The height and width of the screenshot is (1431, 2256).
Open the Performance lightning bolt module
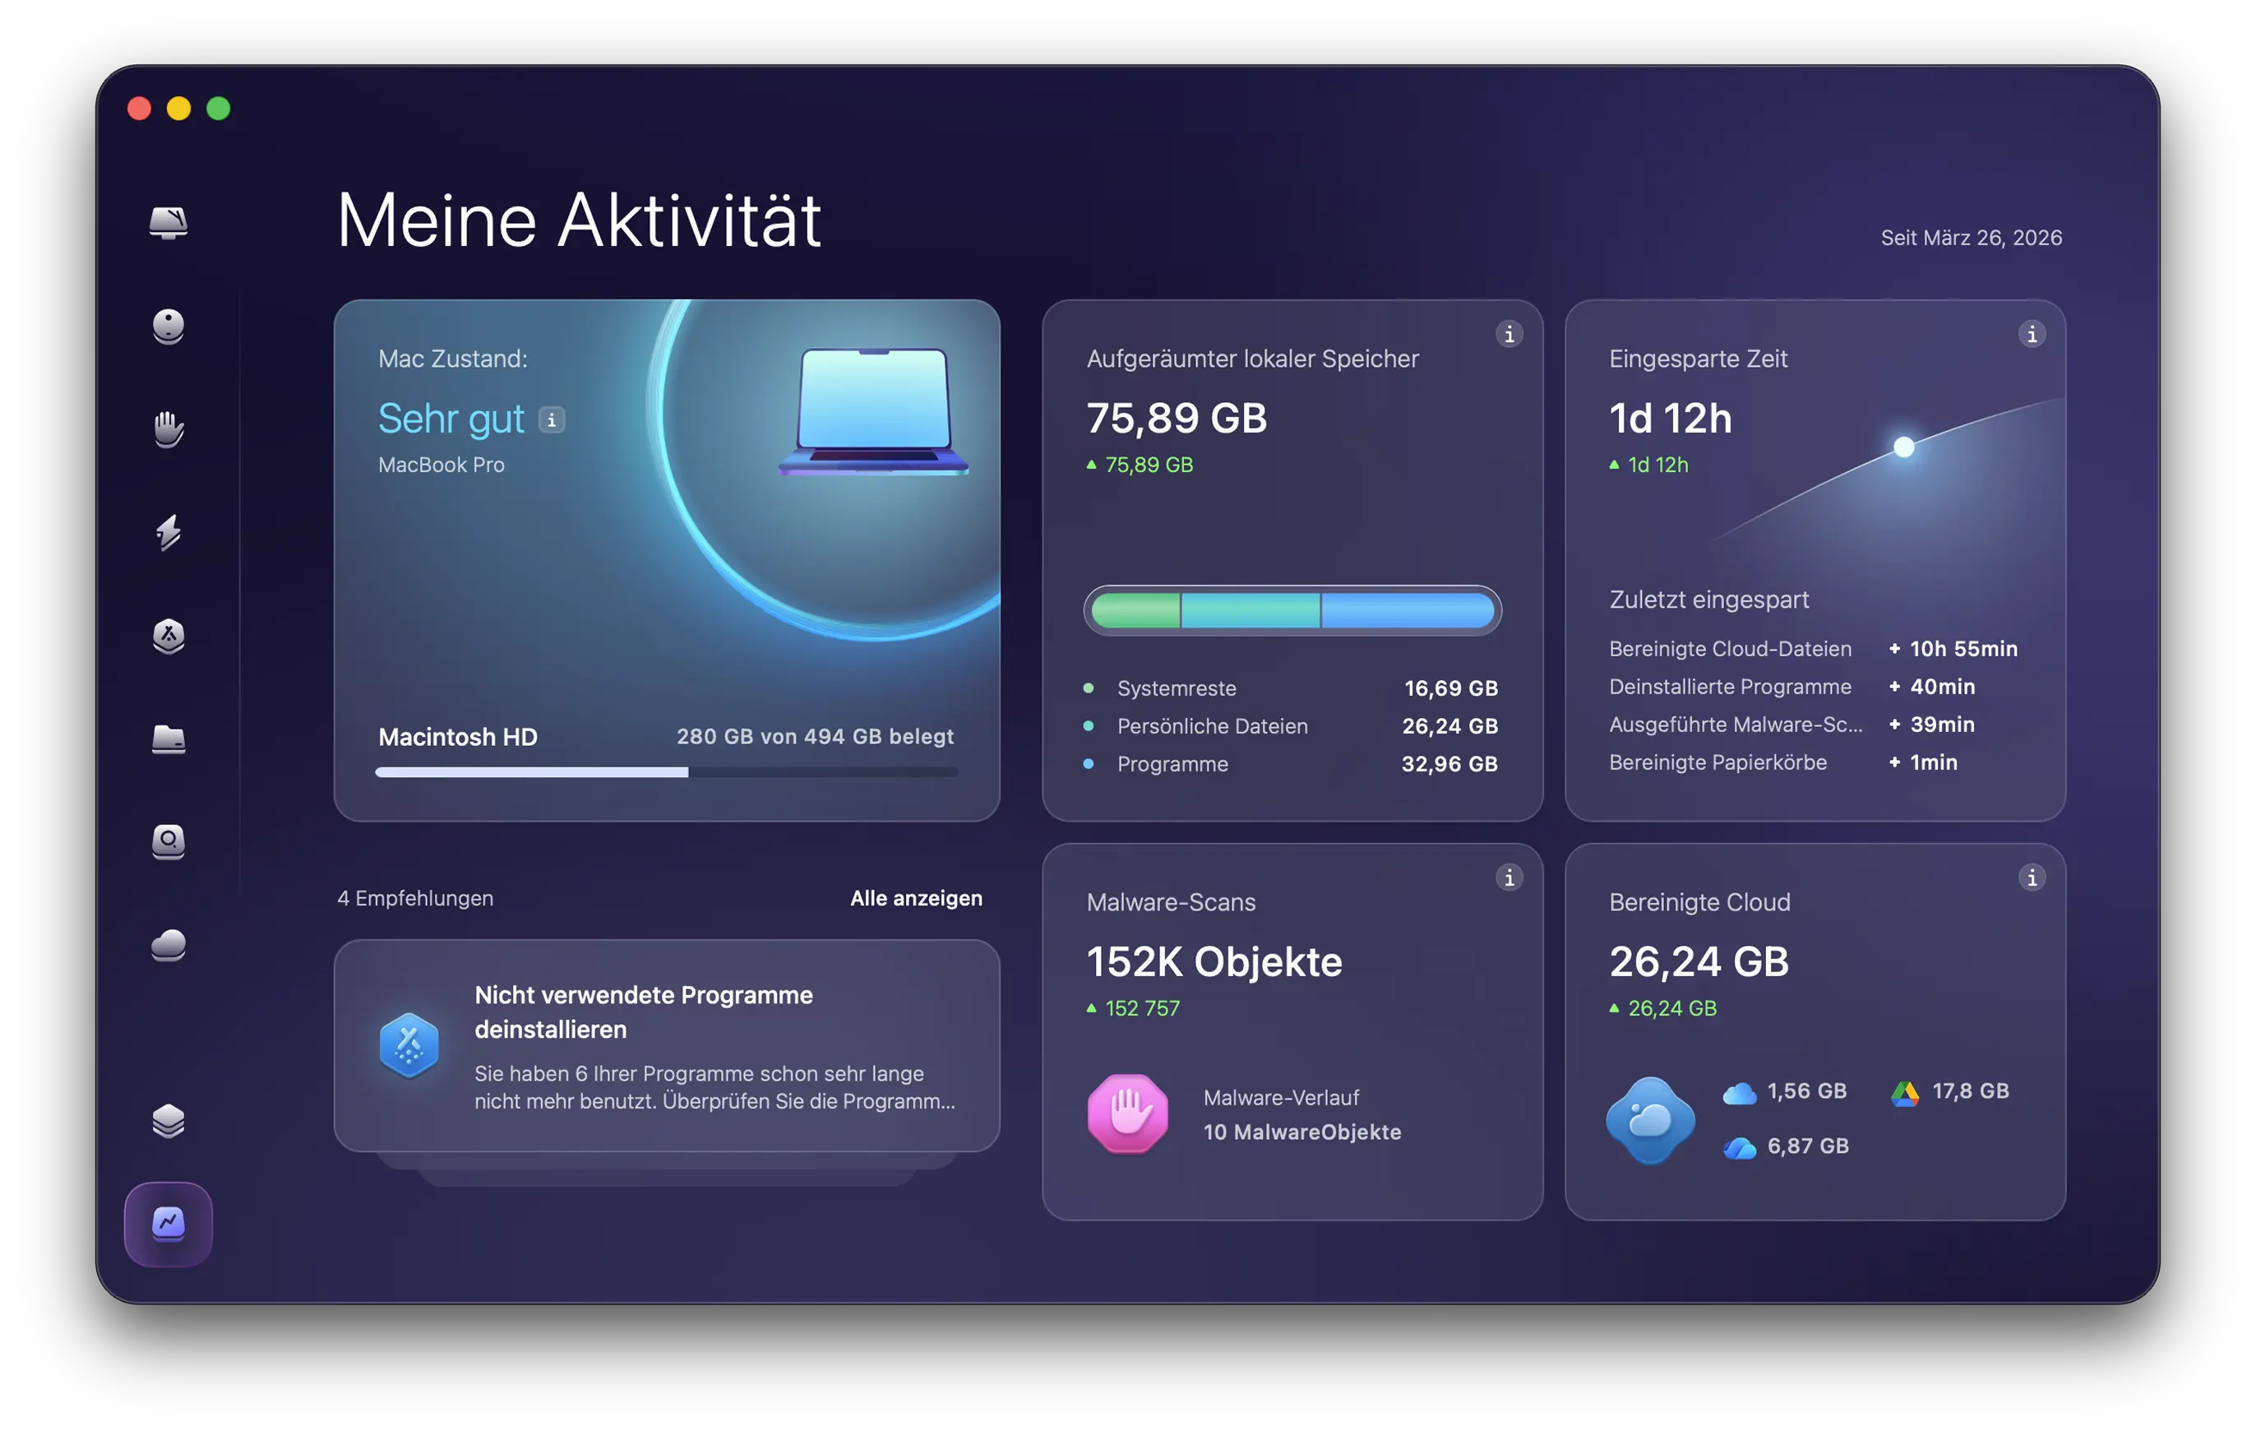pyautogui.click(x=169, y=532)
